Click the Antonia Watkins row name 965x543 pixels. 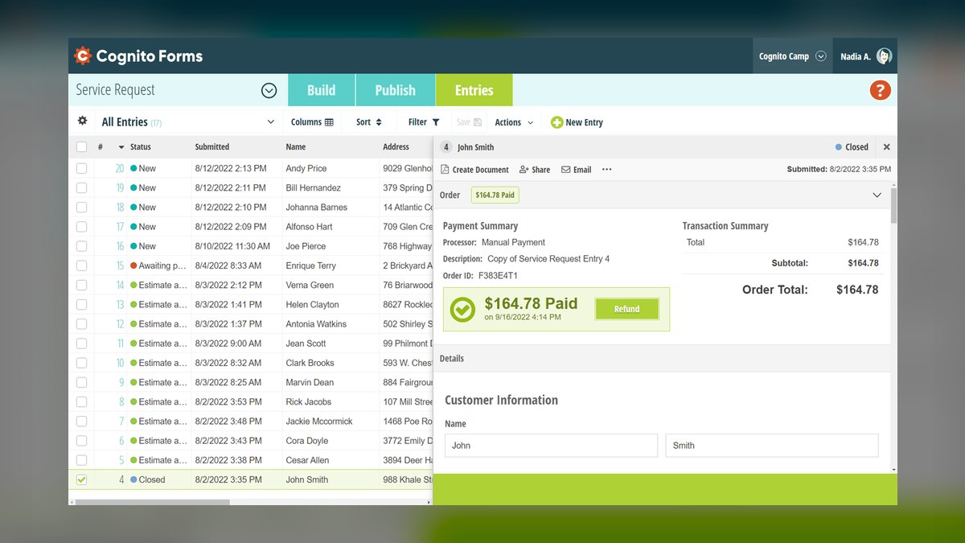316,324
